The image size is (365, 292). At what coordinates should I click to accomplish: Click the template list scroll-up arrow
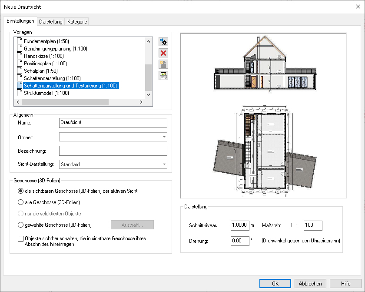tap(148, 41)
